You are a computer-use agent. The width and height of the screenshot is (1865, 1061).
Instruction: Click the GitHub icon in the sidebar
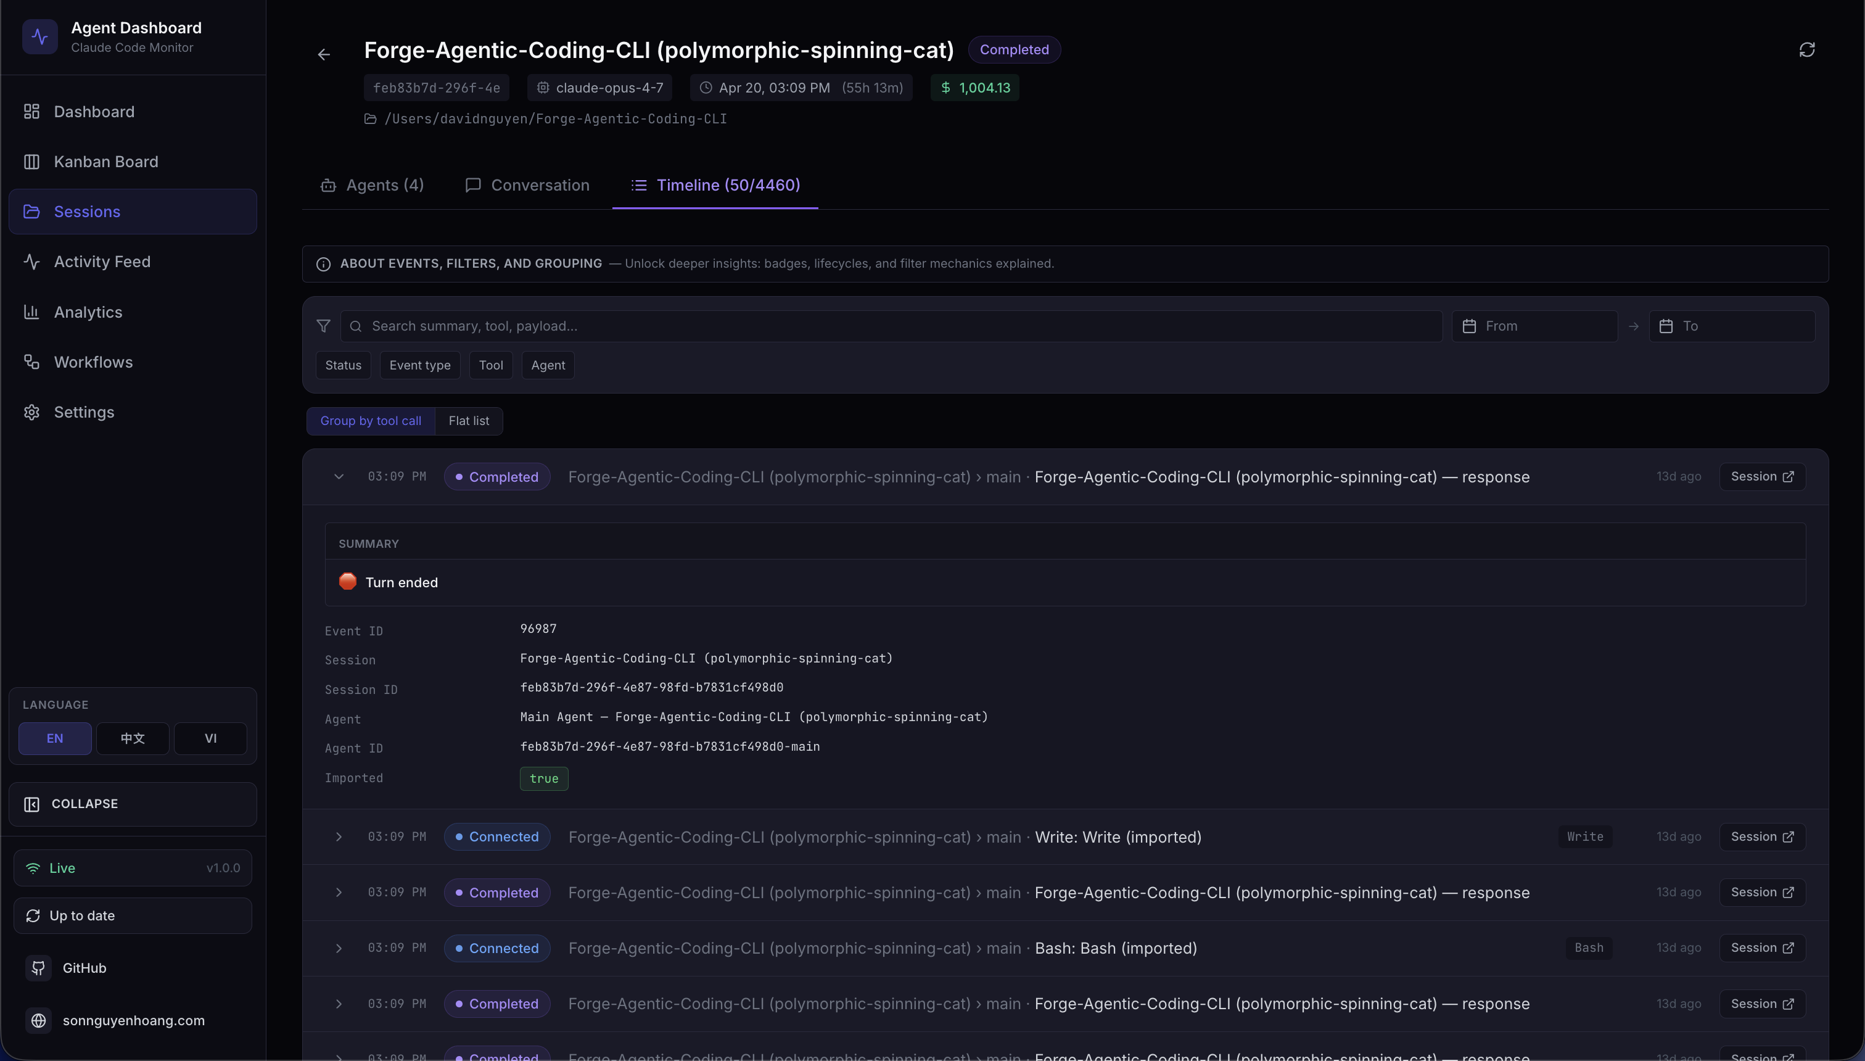coord(39,968)
